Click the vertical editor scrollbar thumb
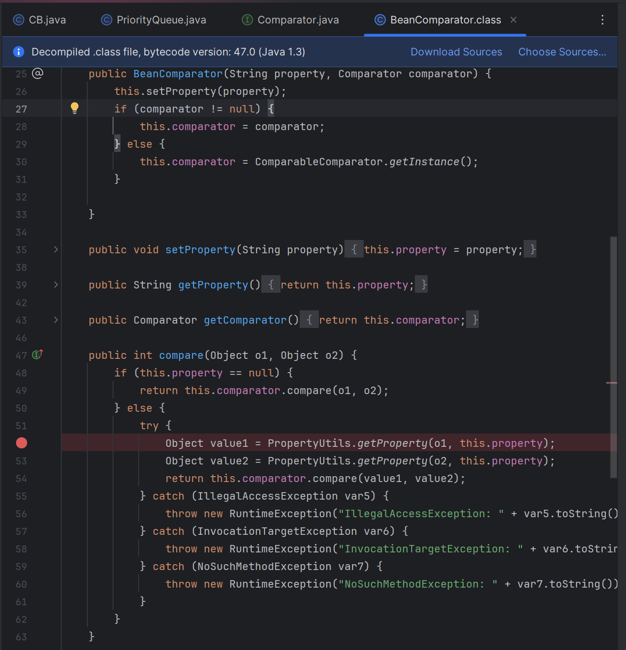 (x=614, y=357)
